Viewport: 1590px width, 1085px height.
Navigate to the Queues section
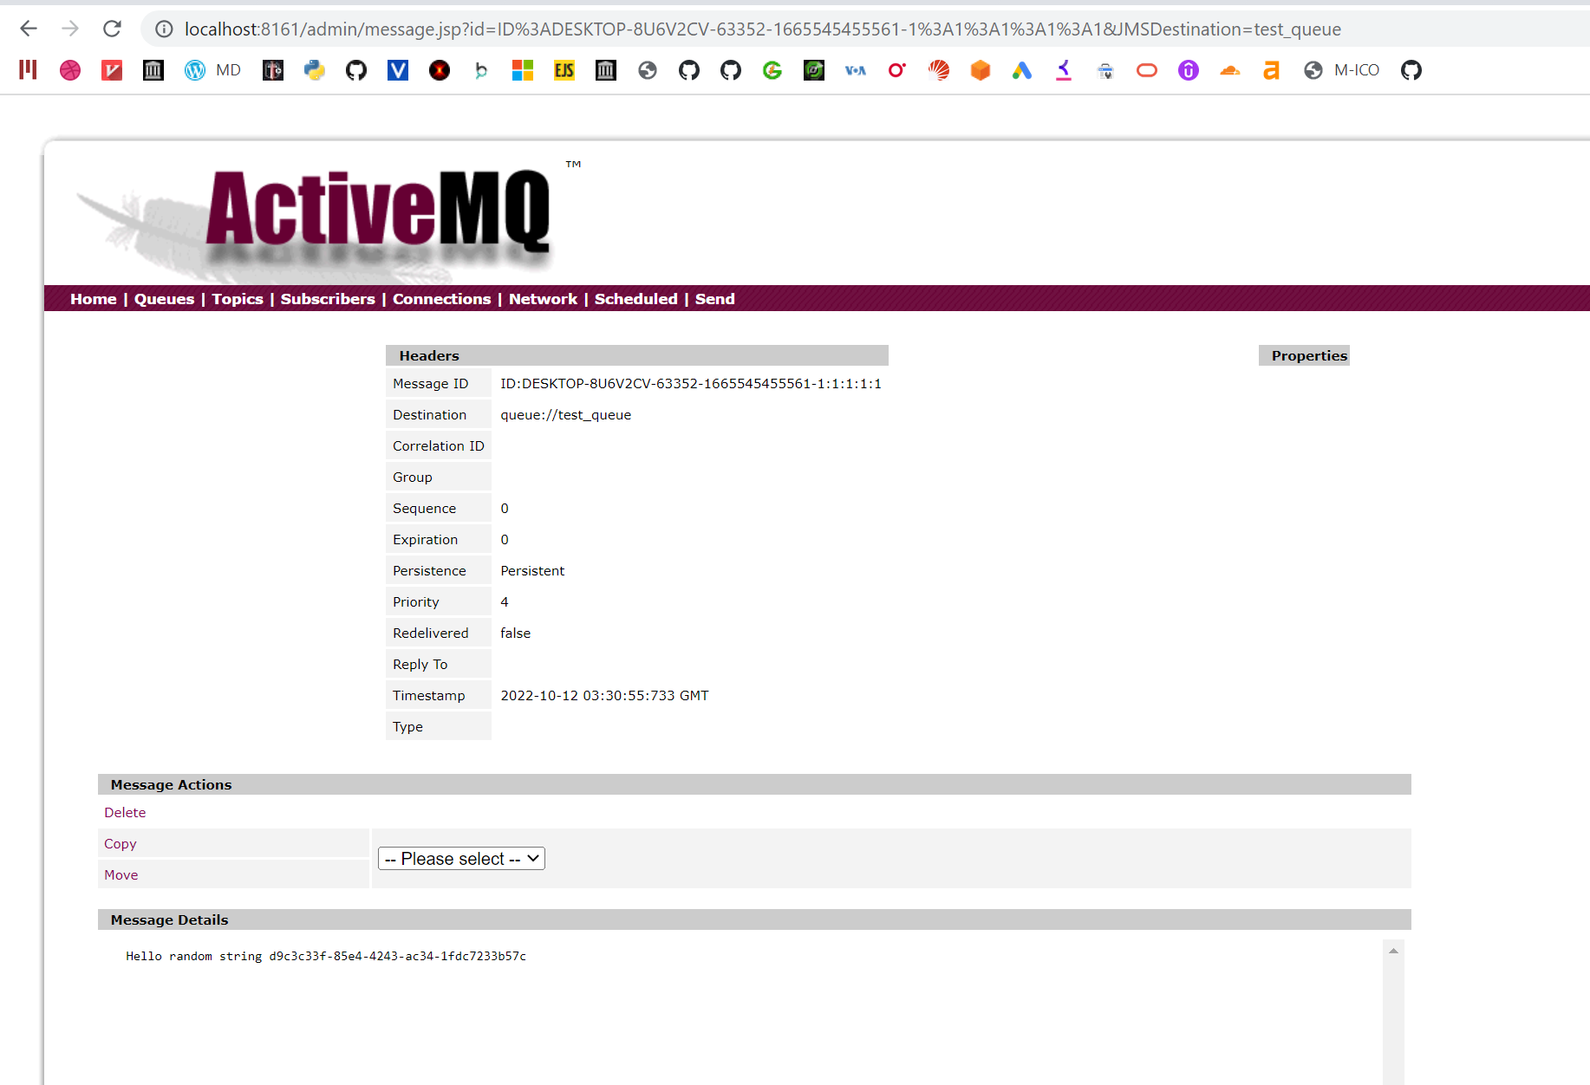coord(164,299)
